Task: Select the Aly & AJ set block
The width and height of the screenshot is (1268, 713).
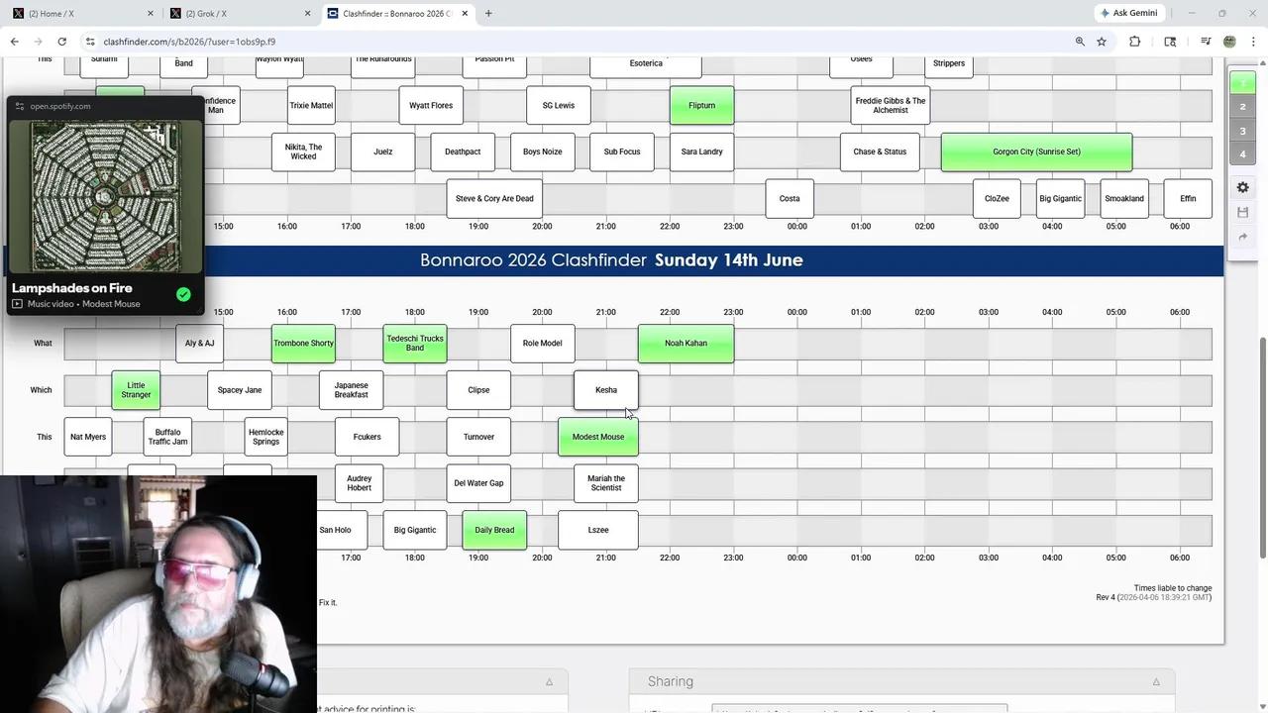Action: (x=199, y=344)
